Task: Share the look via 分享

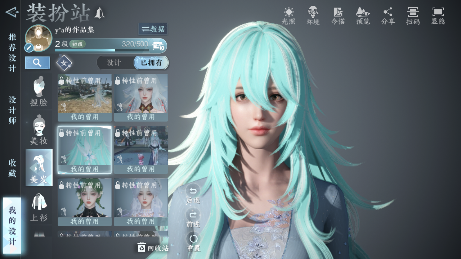Action: click(x=388, y=16)
